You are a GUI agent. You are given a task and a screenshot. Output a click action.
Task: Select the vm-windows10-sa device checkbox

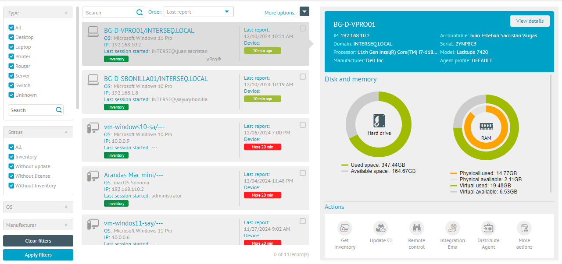(x=303, y=125)
